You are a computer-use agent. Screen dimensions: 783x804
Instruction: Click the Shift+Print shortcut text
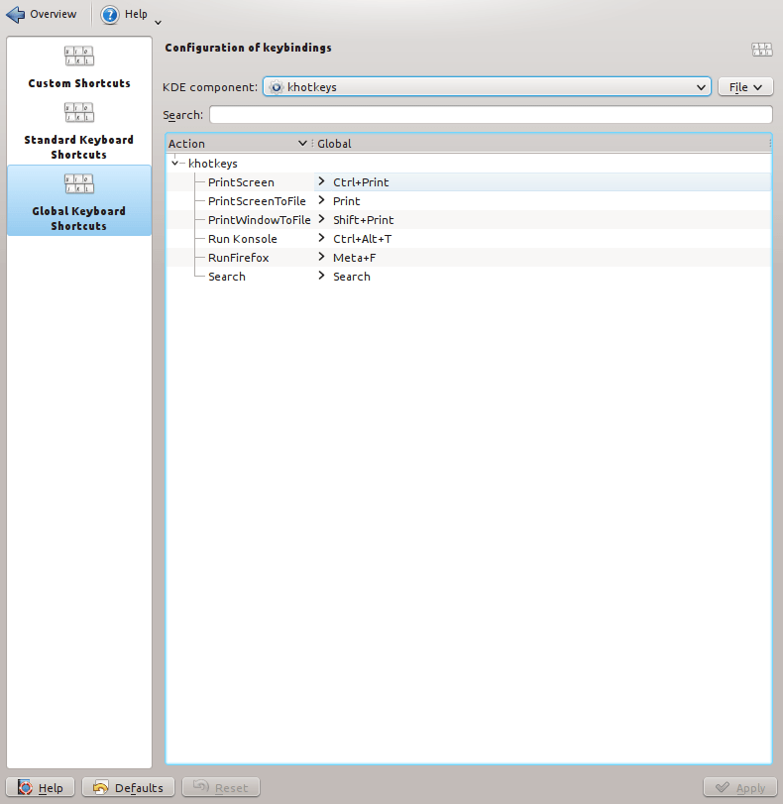[363, 220]
